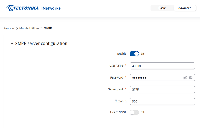Click the Username label text
This screenshot has height=128, width=200.
[x=116, y=66]
